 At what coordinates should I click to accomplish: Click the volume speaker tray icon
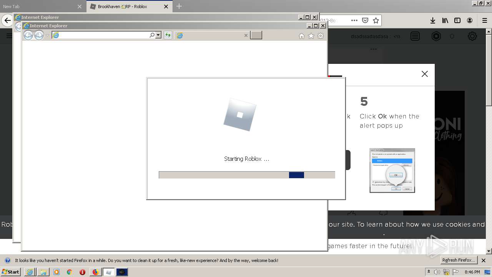(437, 272)
